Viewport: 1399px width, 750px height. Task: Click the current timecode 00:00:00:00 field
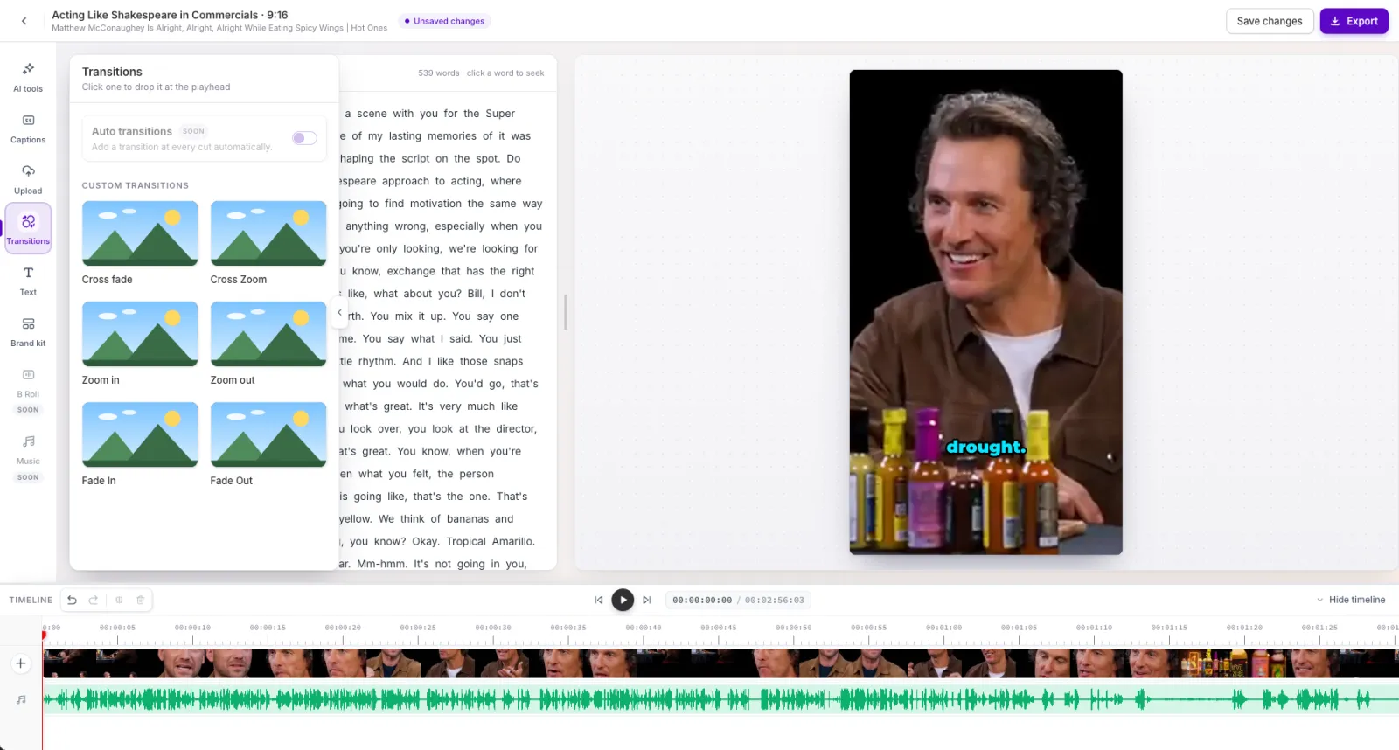tap(702, 601)
